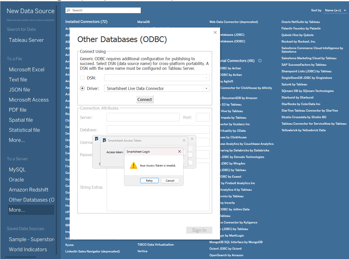Image resolution: width=349 pixels, height=259 pixels.
Task: Select Text file in the sidebar
Action: [18, 80]
